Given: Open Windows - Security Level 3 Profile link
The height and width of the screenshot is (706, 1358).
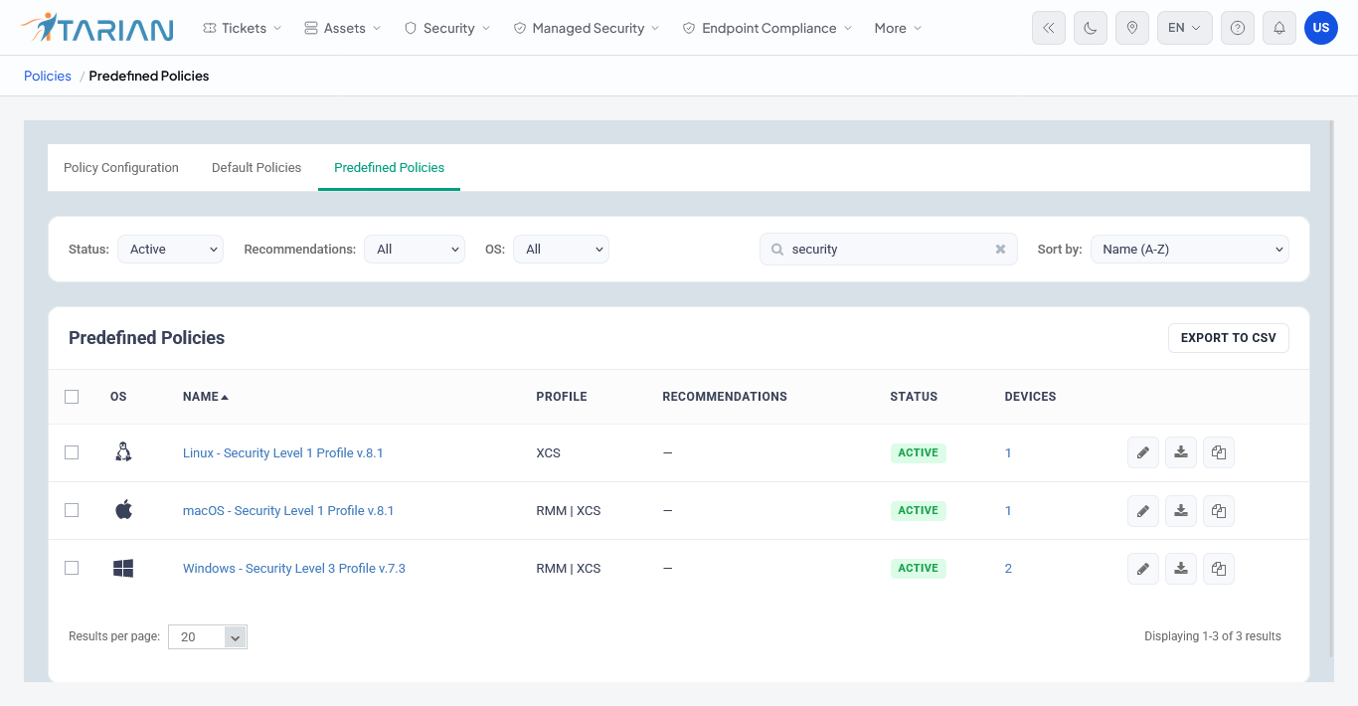Looking at the screenshot, I should click(x=294, y=569).
